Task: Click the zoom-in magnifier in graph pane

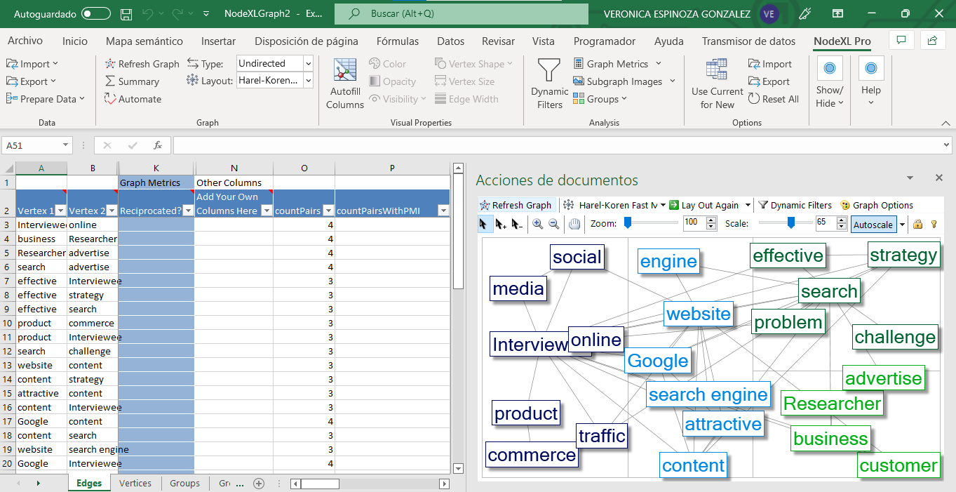Action: pyautogui.click(x=537, y=225)
